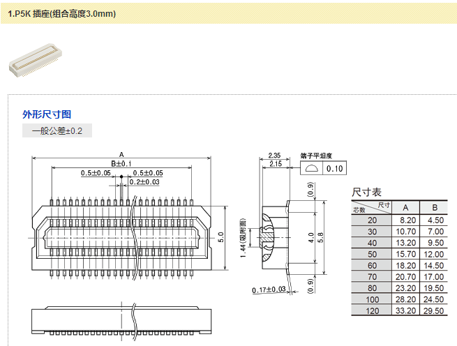457x346 pixels.
Task: Select the 100-pin row's 芯数 cell
Action: 371,299
